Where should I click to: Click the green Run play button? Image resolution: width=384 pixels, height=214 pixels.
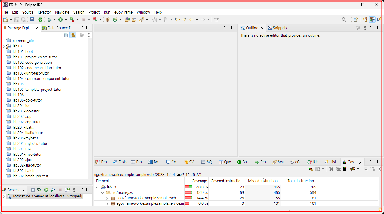point(61,20)
